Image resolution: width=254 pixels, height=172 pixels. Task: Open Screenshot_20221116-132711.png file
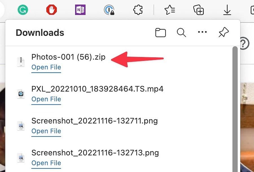[x=46, y=131]
